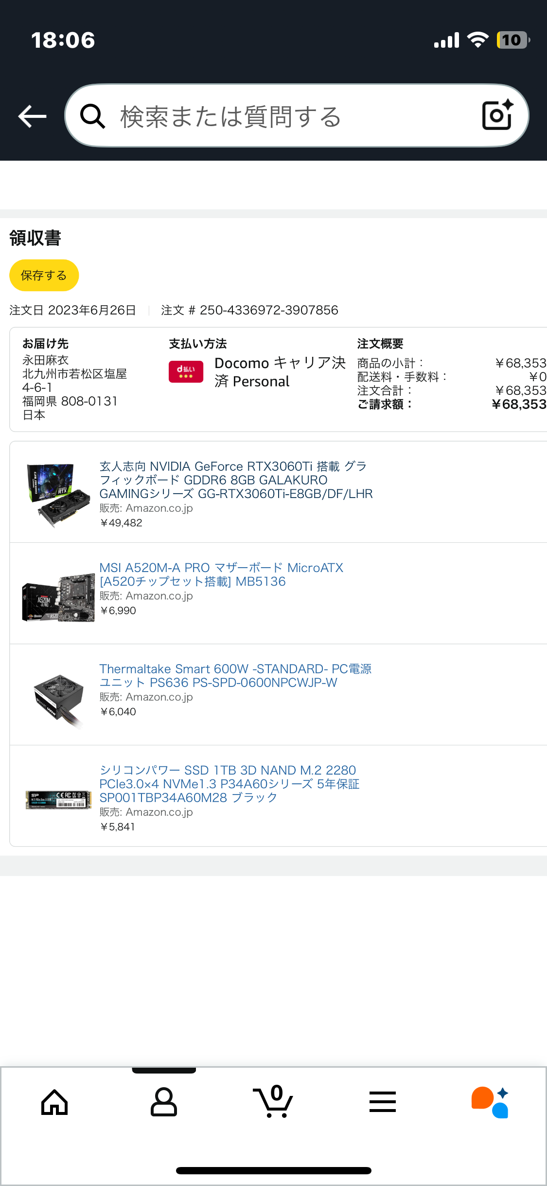The image size is (547, 1186).
Task: Tap the d払い payment logo
Action: click(x=186, y=371)
